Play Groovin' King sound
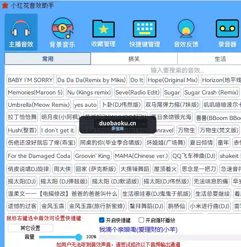Viewport: 241px width, 247px height. click(x=92, y=156)
